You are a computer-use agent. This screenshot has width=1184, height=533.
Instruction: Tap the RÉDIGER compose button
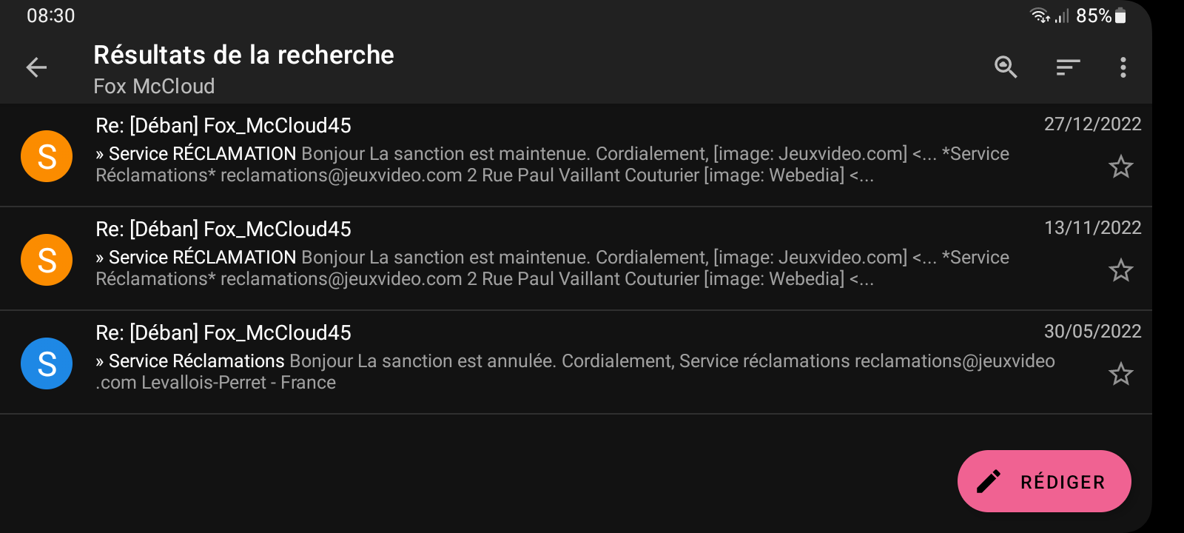1043,481
